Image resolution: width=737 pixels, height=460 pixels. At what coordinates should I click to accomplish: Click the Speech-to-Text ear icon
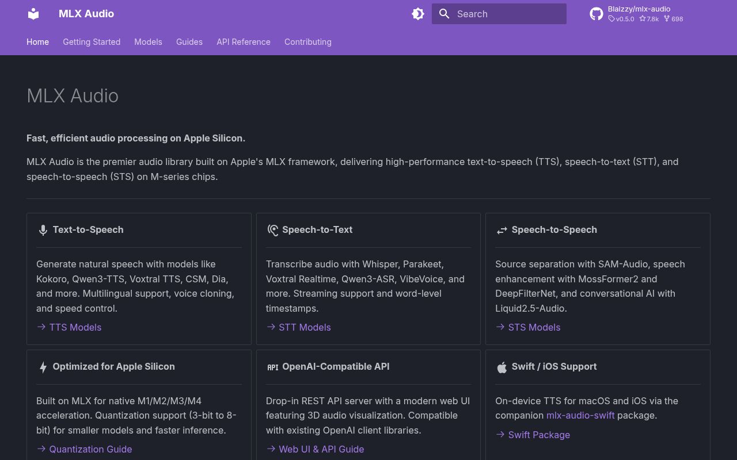(x=272, y=230)
